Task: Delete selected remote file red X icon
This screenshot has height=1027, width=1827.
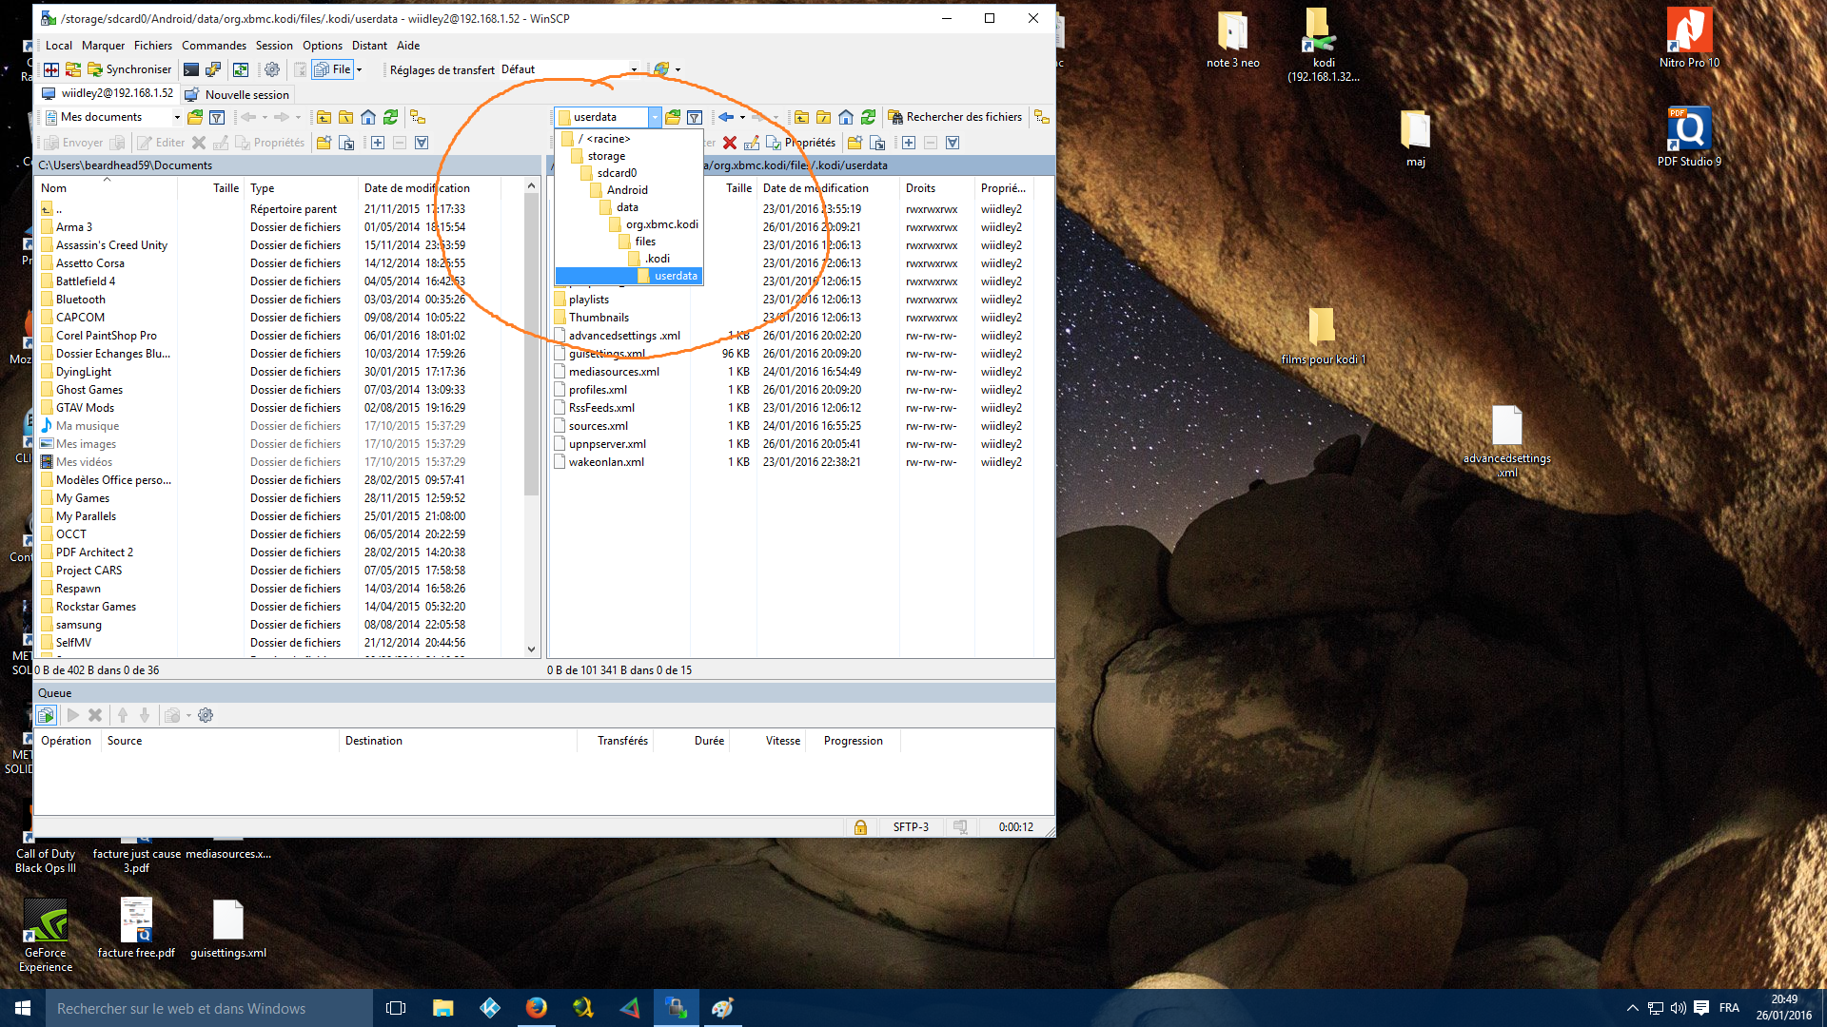Action: pyautogui.click(x=730, y=143)
